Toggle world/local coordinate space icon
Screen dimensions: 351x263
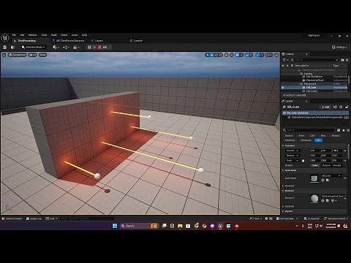coord(227,55)
